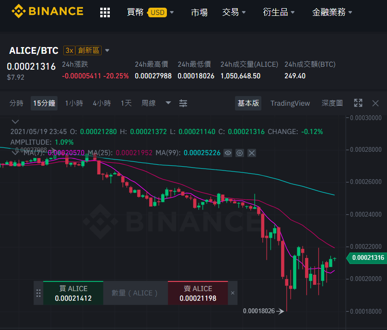Select the 分時 chart interval
This screenshot has height=330, width=387.
16,103
